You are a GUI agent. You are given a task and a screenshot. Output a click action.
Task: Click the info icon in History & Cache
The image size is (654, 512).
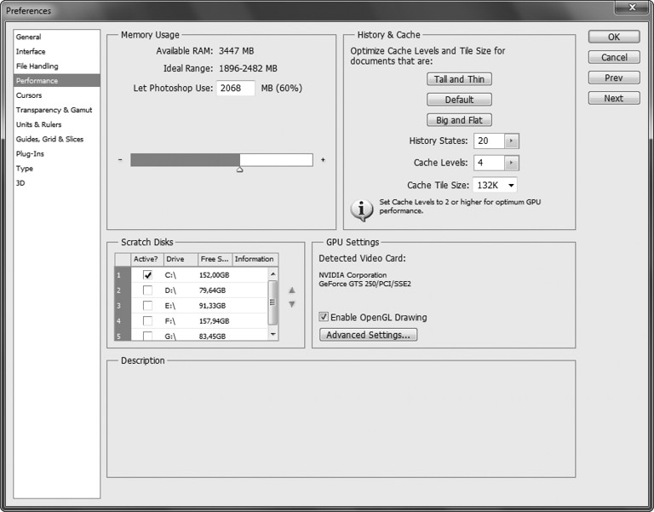coord(363,208)
